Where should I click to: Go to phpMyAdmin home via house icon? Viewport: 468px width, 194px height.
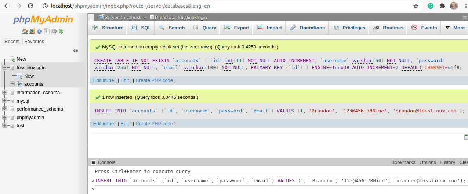tap(25, 31)
